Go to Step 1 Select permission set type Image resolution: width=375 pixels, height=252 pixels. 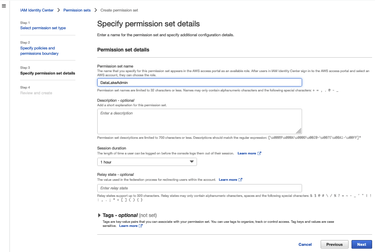[x=43, y=28]
